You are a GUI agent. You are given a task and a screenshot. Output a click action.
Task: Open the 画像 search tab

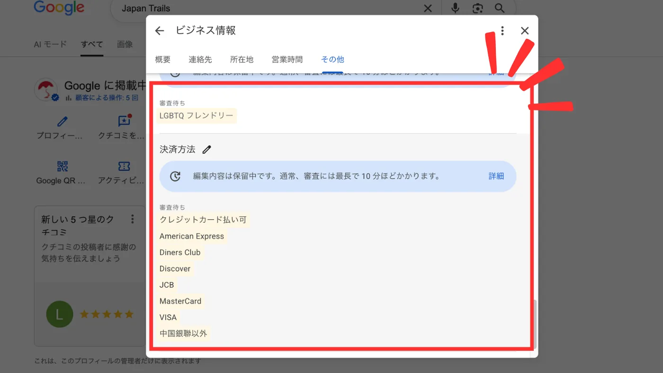pyautogui.click(x=125, y=44)
